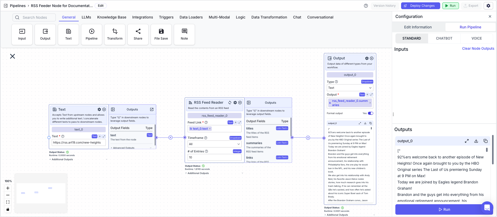Open the Data Loaders tab
Screen dimensions: 497x217
(191, 17)
